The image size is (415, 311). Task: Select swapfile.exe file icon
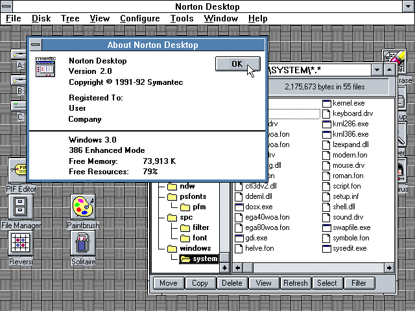pos(327,227)
